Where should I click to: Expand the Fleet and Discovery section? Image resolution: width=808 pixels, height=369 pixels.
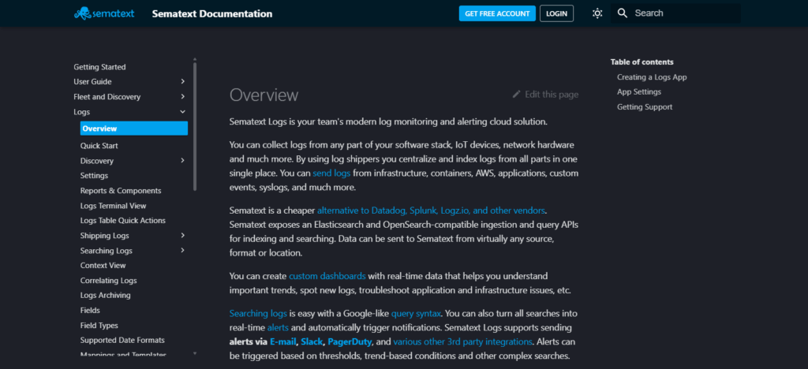pos(182,97)
